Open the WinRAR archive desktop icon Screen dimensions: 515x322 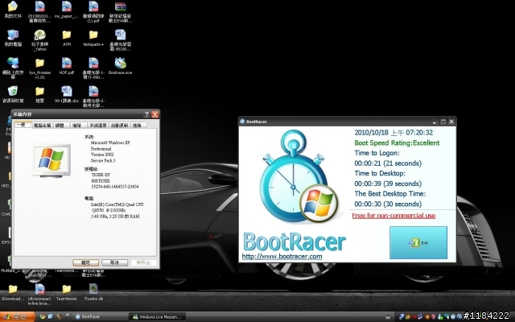tap(120, 11)
